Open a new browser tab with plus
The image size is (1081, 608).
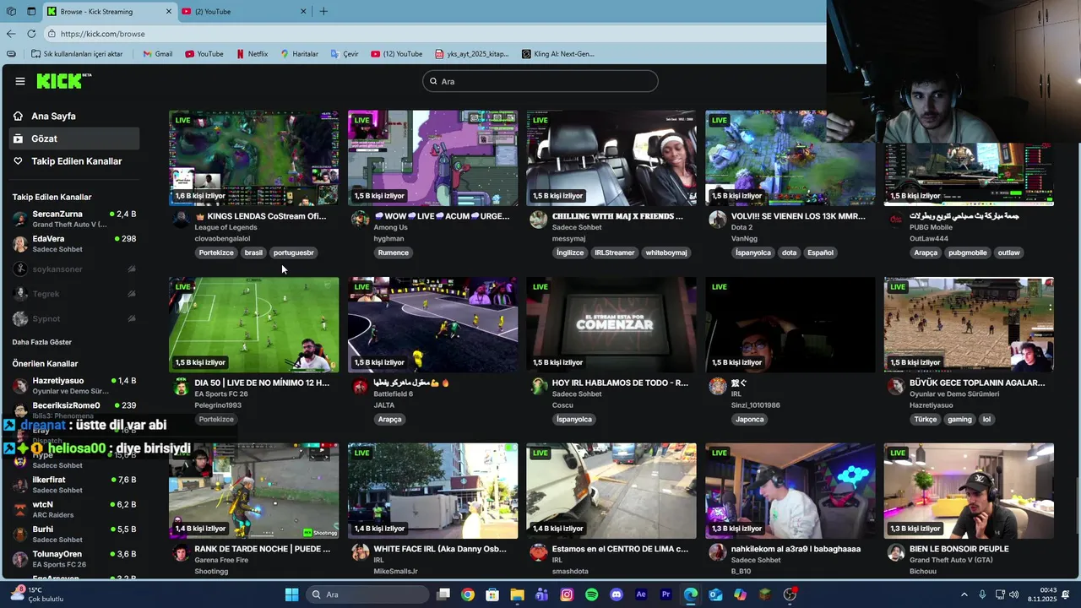tap(323, 11)
